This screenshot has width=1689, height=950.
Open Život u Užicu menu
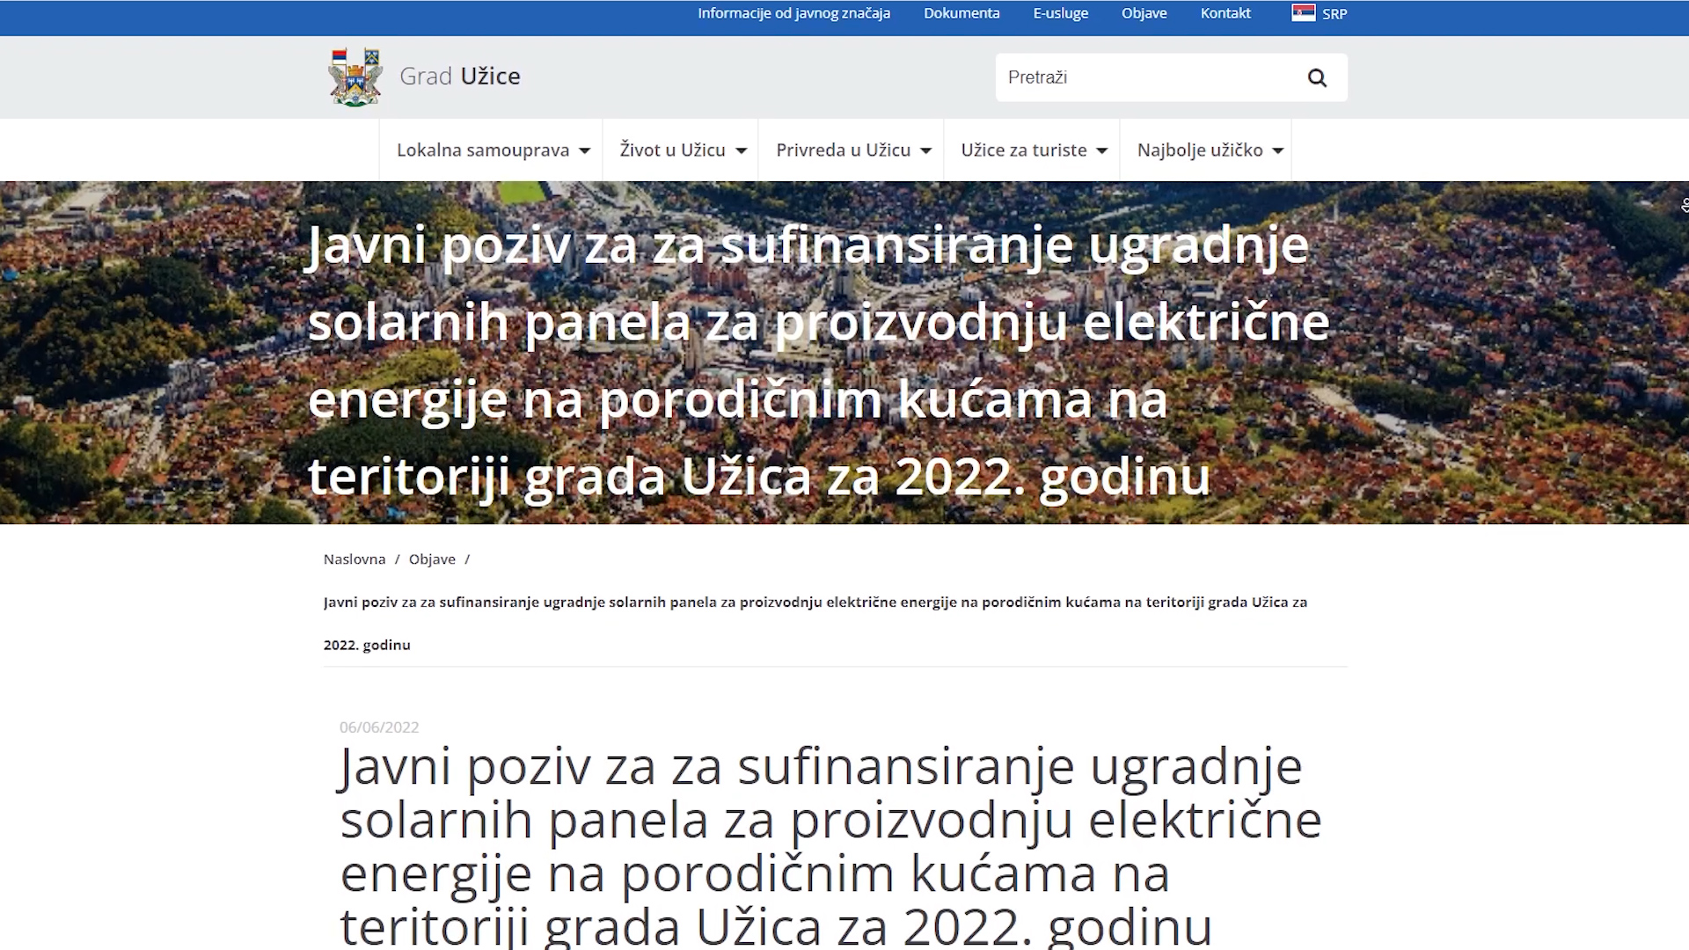coord(672,150)
